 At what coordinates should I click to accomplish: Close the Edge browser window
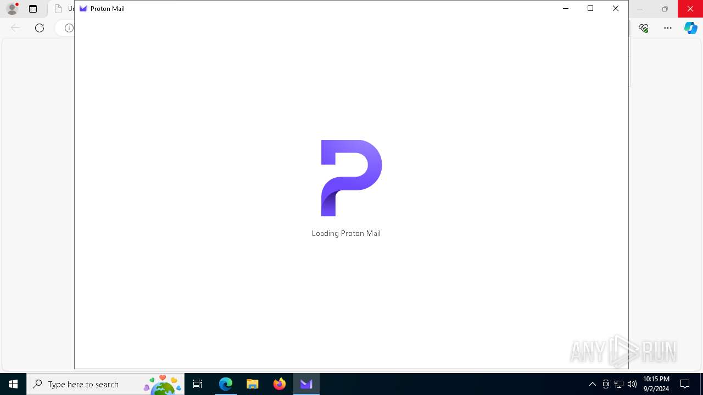pyautogui.click(x=690, y=9)
